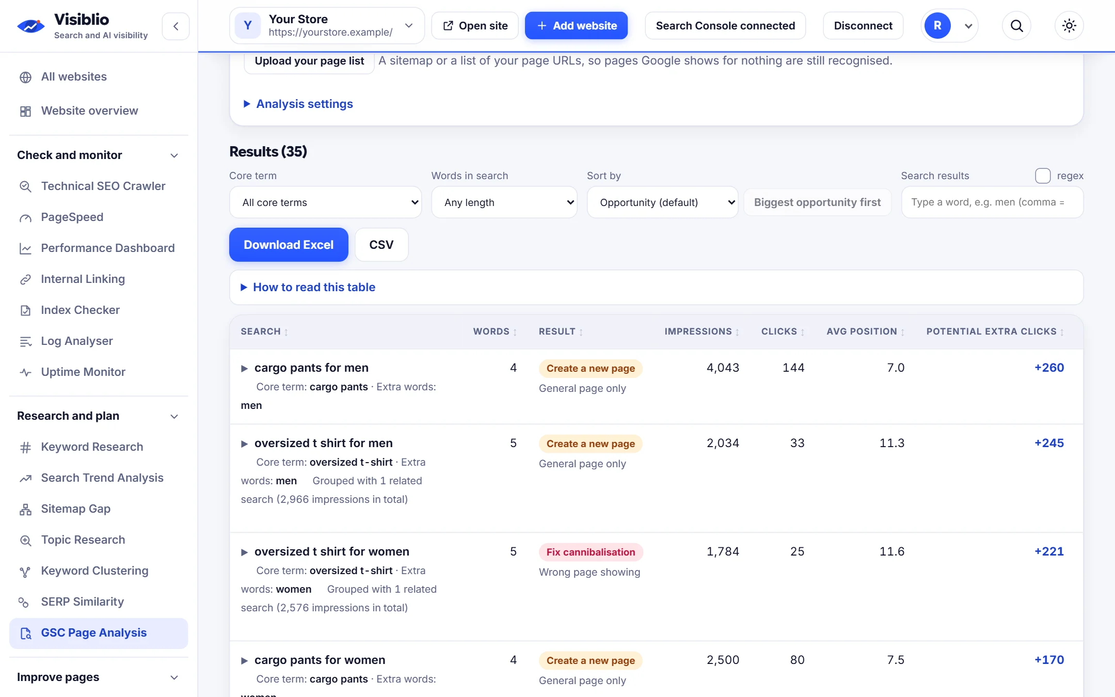Click the Index Checker icon
The height and width of the screenshot is (697, 1115).
pyautogui.click(x=25, y=310)
